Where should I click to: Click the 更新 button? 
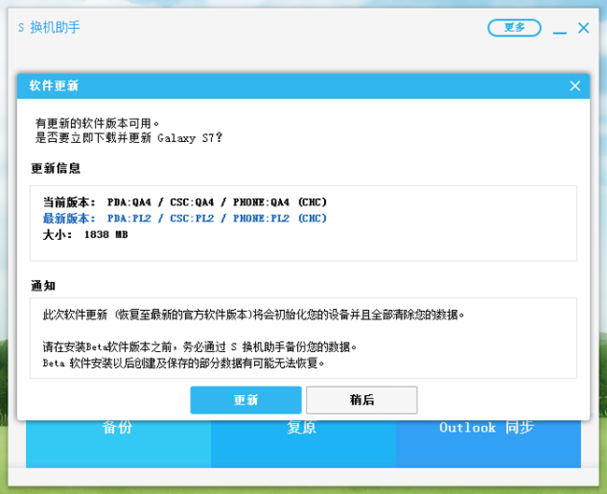tap(246, 400)
